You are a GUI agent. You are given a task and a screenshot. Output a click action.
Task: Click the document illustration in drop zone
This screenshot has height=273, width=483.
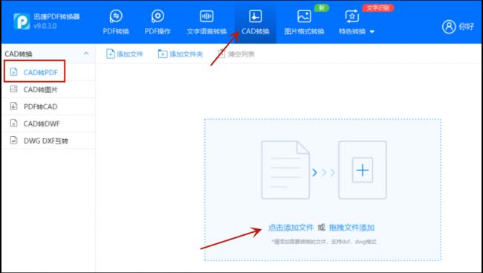[x=285, y=170]
